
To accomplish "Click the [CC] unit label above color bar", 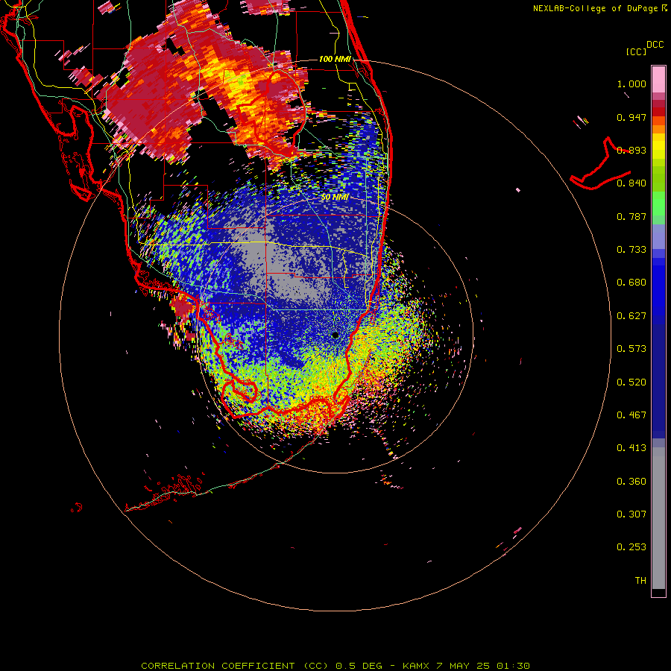I will click(x=636, y=51).
